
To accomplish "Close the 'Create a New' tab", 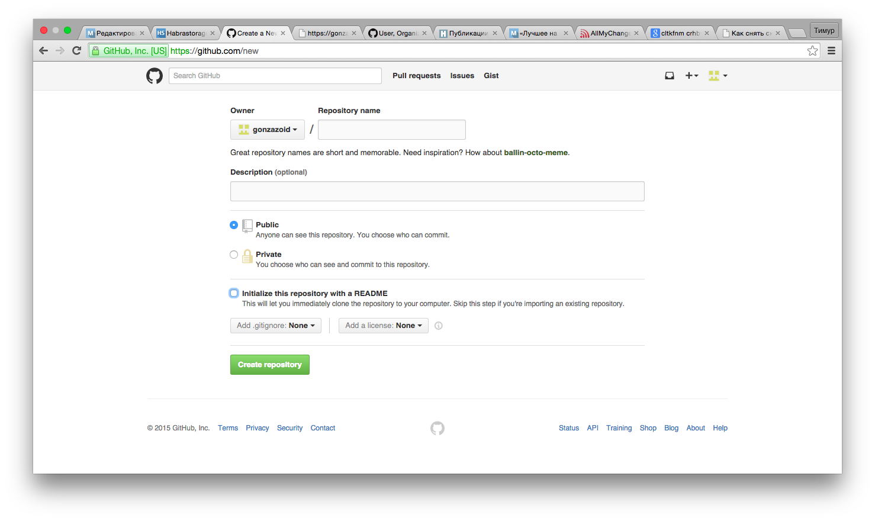I will pos(283,33).
